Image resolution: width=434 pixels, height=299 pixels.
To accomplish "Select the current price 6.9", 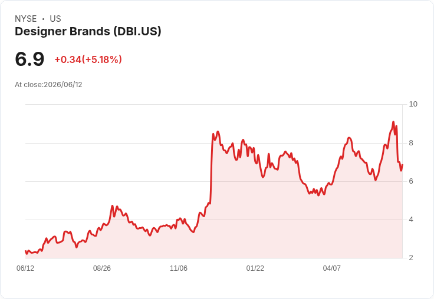I will pyautogui.click(x=29, y=59).
